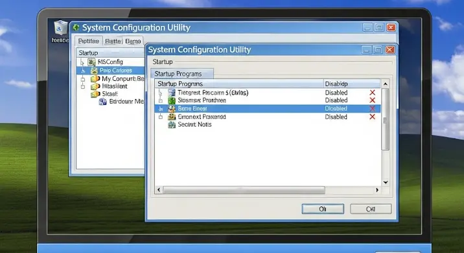Expand the Grronext Parcened startup entry
This screenshot has height=253, width=464.
[160, 117]
